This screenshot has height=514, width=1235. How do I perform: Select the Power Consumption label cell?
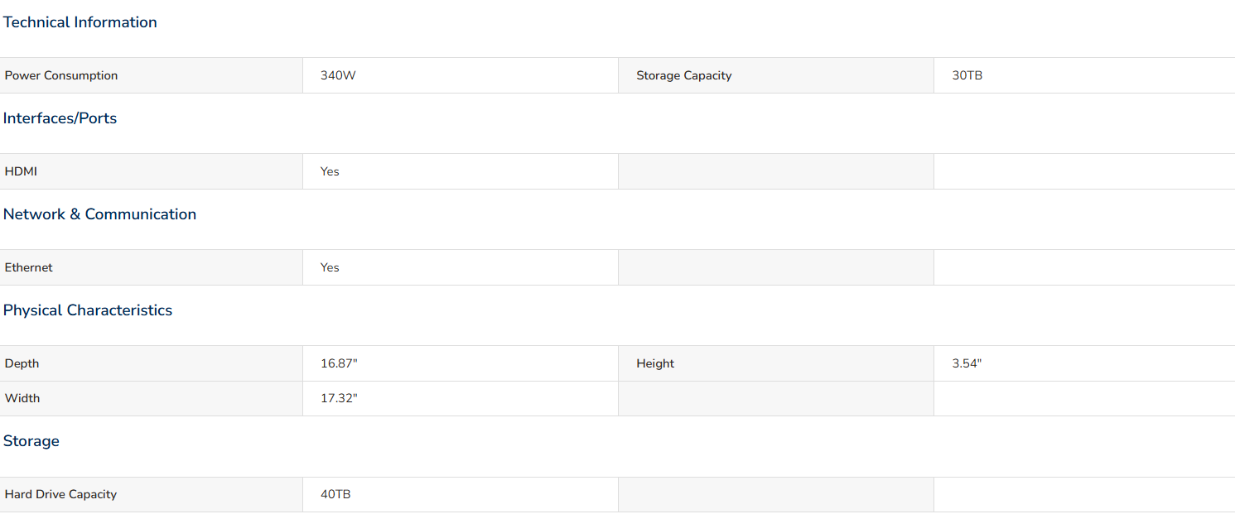[151, 75]
